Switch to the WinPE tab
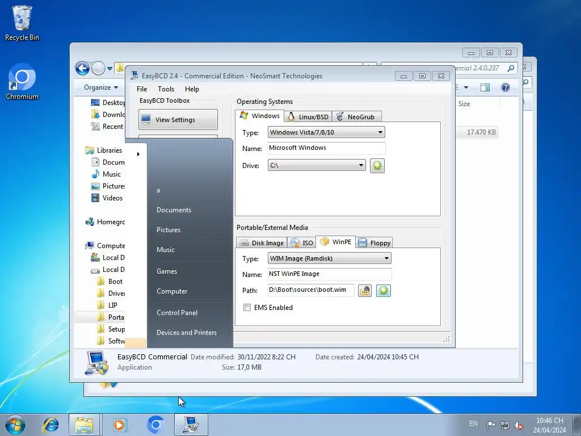581x436 pixels. click(x=336, y=242)
